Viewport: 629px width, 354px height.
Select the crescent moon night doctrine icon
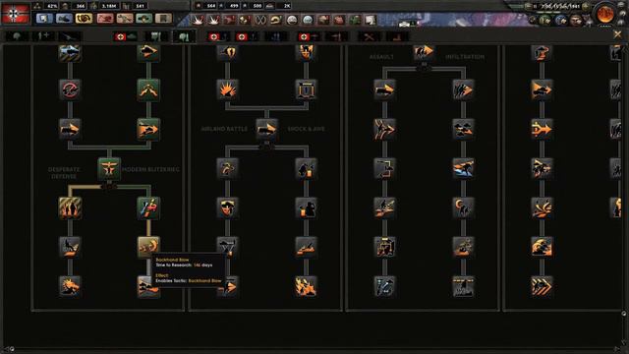463,207
